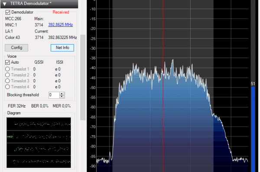Select the Timeslot 1 radio button

click(7, 69)
